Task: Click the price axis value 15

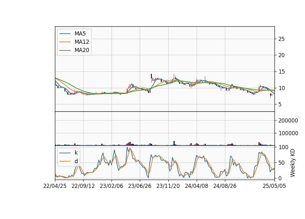Action: point(281,72)
